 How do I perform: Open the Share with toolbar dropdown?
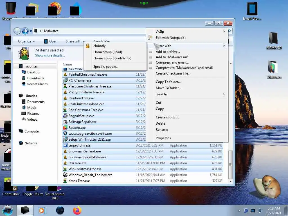pos(75,41)
